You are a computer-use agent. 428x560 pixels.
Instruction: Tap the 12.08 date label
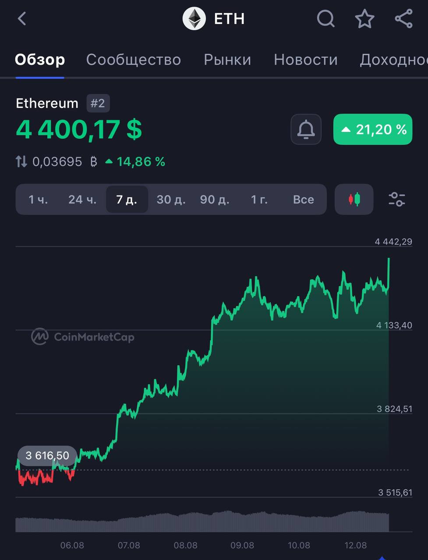[x=355, y=545]
